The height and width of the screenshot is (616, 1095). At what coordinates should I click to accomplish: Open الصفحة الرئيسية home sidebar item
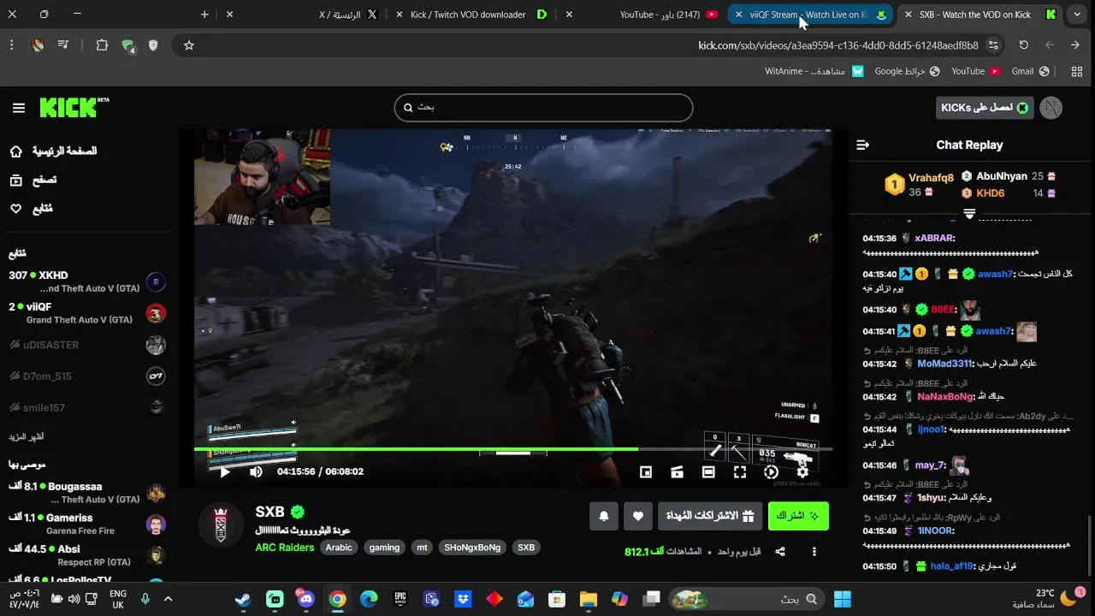pyautogui.click(x=53, y=151)
